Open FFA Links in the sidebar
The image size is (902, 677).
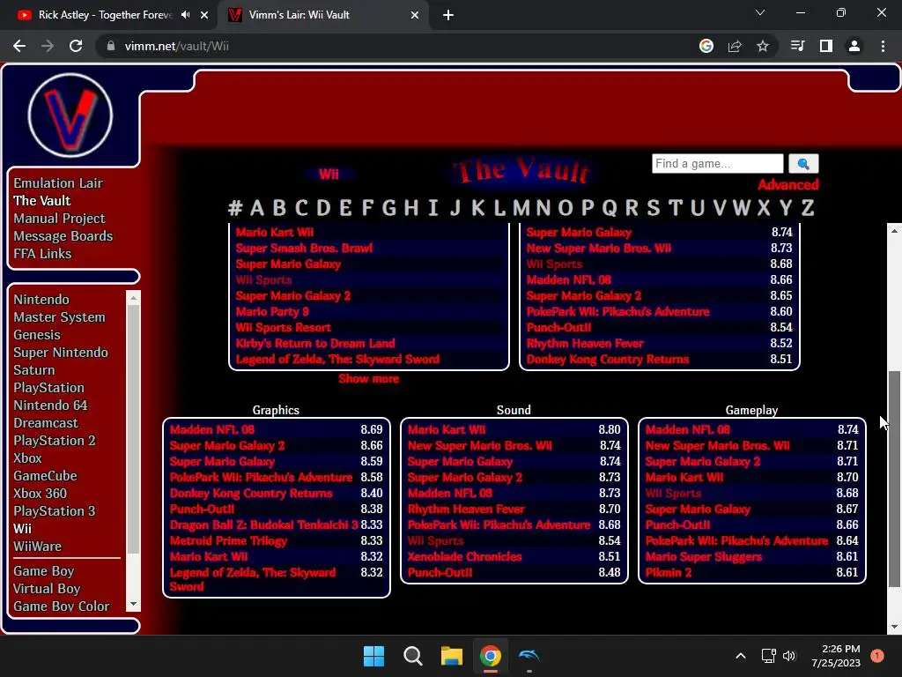tap(42, 253)
